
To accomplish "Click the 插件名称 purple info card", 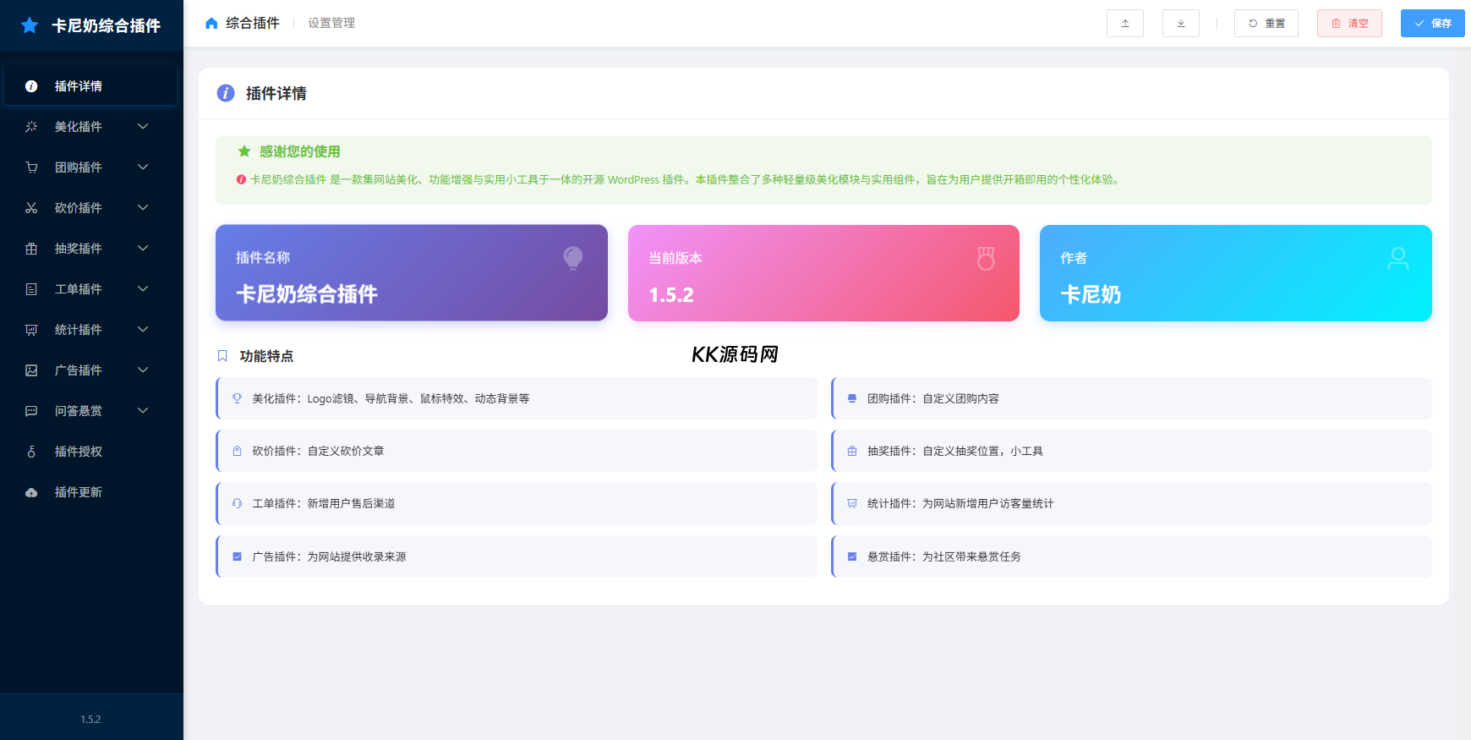I will [x=412, y=272].
